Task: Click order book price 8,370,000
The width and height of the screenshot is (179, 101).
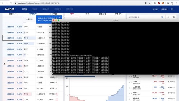Action: (x=10, y=77)
